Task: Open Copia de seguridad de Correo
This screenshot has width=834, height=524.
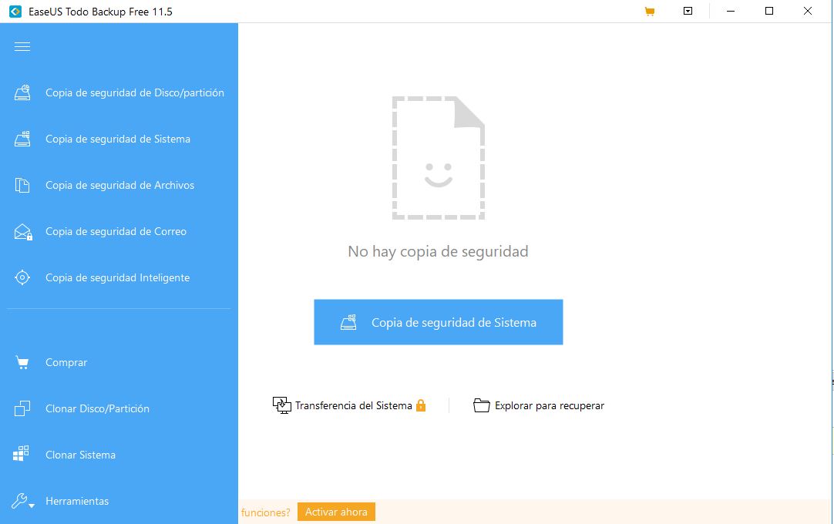Action: (x=116, y=232)
